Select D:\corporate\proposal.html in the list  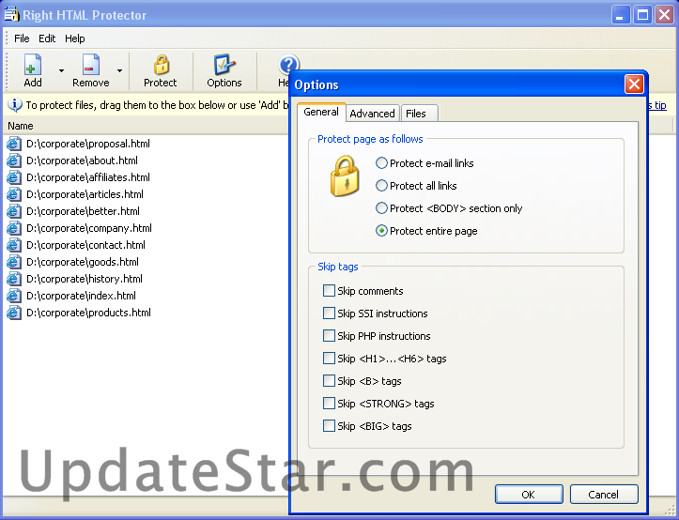tap(88, 144)
